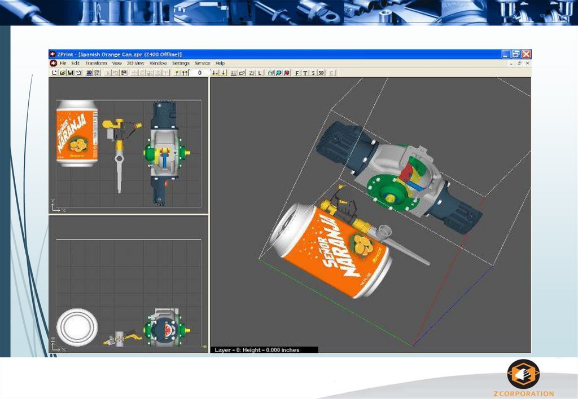Open the 3D View menu
Image resolution: width=578 pixels, height=399 pixels.
[x=135, y=63]
